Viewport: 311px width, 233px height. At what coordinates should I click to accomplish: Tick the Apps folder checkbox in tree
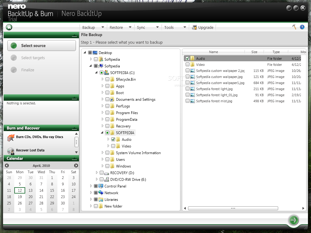pos(107,86)
